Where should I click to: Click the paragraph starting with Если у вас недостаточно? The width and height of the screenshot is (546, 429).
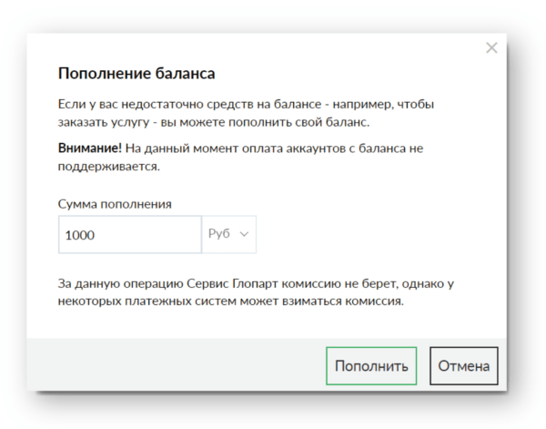click(246, 113)
